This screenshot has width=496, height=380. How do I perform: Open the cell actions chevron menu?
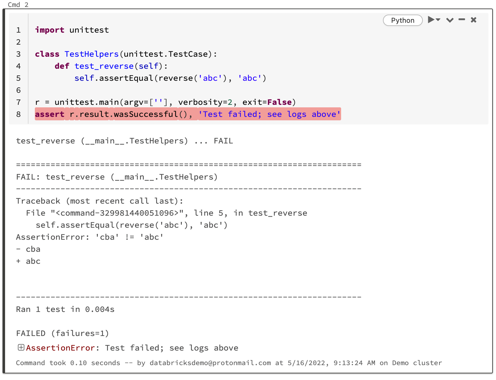pos(450,20)
